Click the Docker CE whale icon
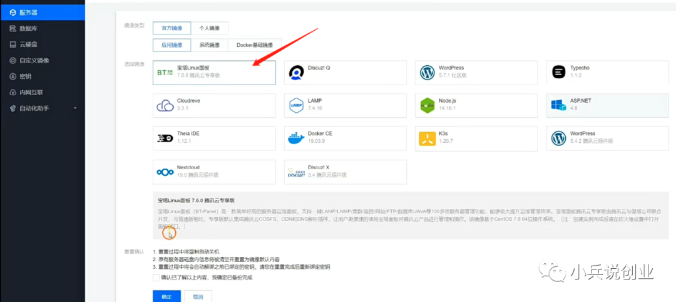 pyautogui.click(x=296, y=138)
